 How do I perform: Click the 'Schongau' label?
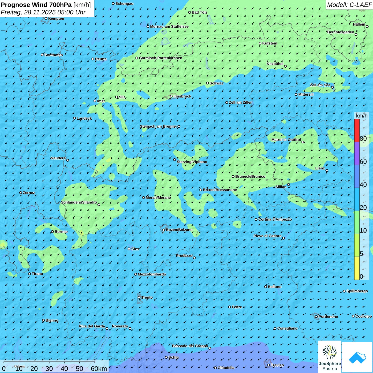(x=124, y=3)
